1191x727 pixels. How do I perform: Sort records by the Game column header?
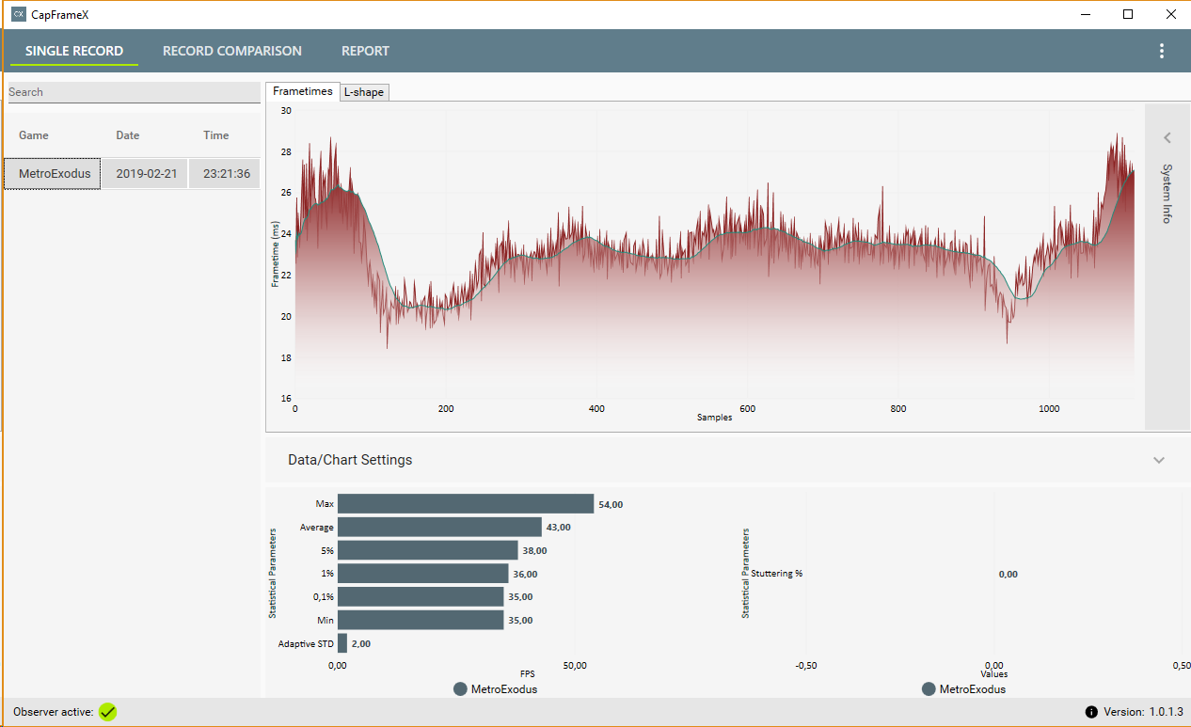click(34, 135)
